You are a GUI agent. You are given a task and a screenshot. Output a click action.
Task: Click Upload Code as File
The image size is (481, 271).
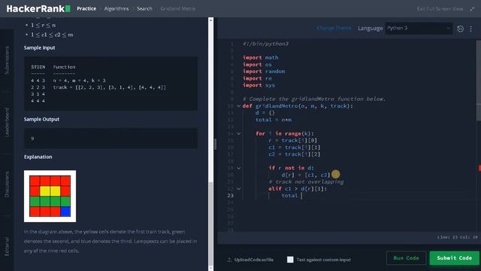pyautogui.click(x=254, y=260)
